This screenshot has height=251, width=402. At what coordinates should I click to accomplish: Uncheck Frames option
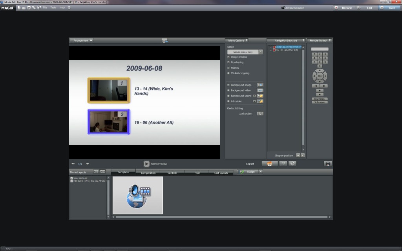(228, 67)
